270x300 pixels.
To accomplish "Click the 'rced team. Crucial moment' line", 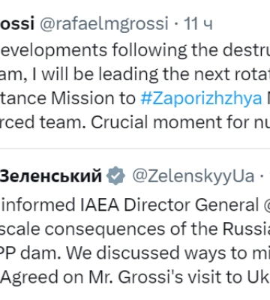I will [x=135, y=123].
